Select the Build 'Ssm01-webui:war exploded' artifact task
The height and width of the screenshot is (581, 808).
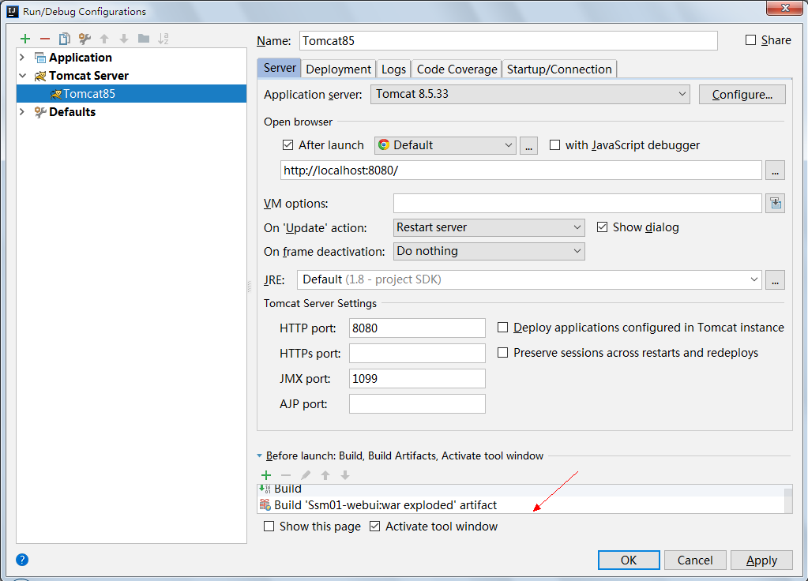[521, 504]
